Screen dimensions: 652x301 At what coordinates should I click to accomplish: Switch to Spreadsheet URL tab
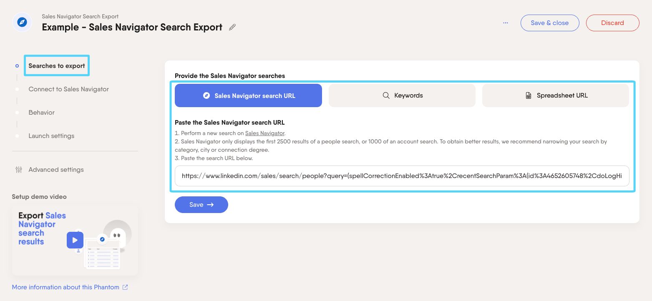(x=556, y=95)
